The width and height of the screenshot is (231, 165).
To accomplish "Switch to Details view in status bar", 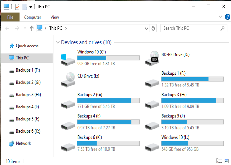I will point(219,161).
